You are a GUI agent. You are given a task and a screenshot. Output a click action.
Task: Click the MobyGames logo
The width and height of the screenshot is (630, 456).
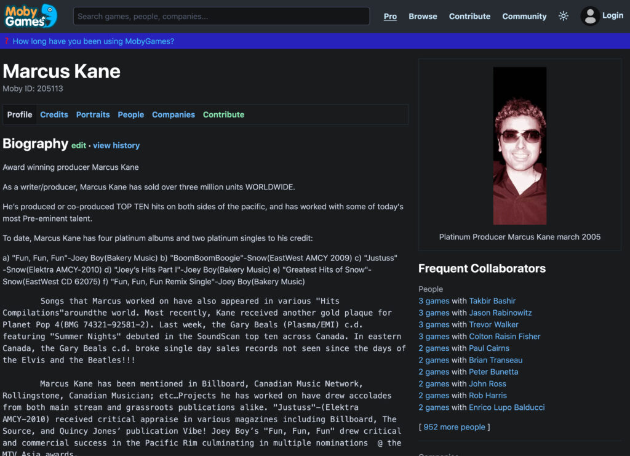tap(31, 16)
